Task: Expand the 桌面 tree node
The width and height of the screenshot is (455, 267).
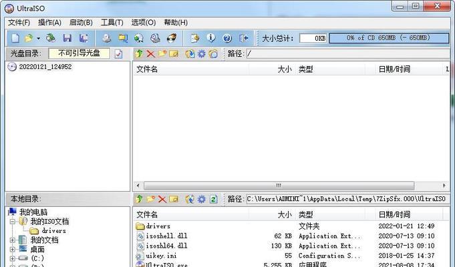Action: [x=12, y=250]
